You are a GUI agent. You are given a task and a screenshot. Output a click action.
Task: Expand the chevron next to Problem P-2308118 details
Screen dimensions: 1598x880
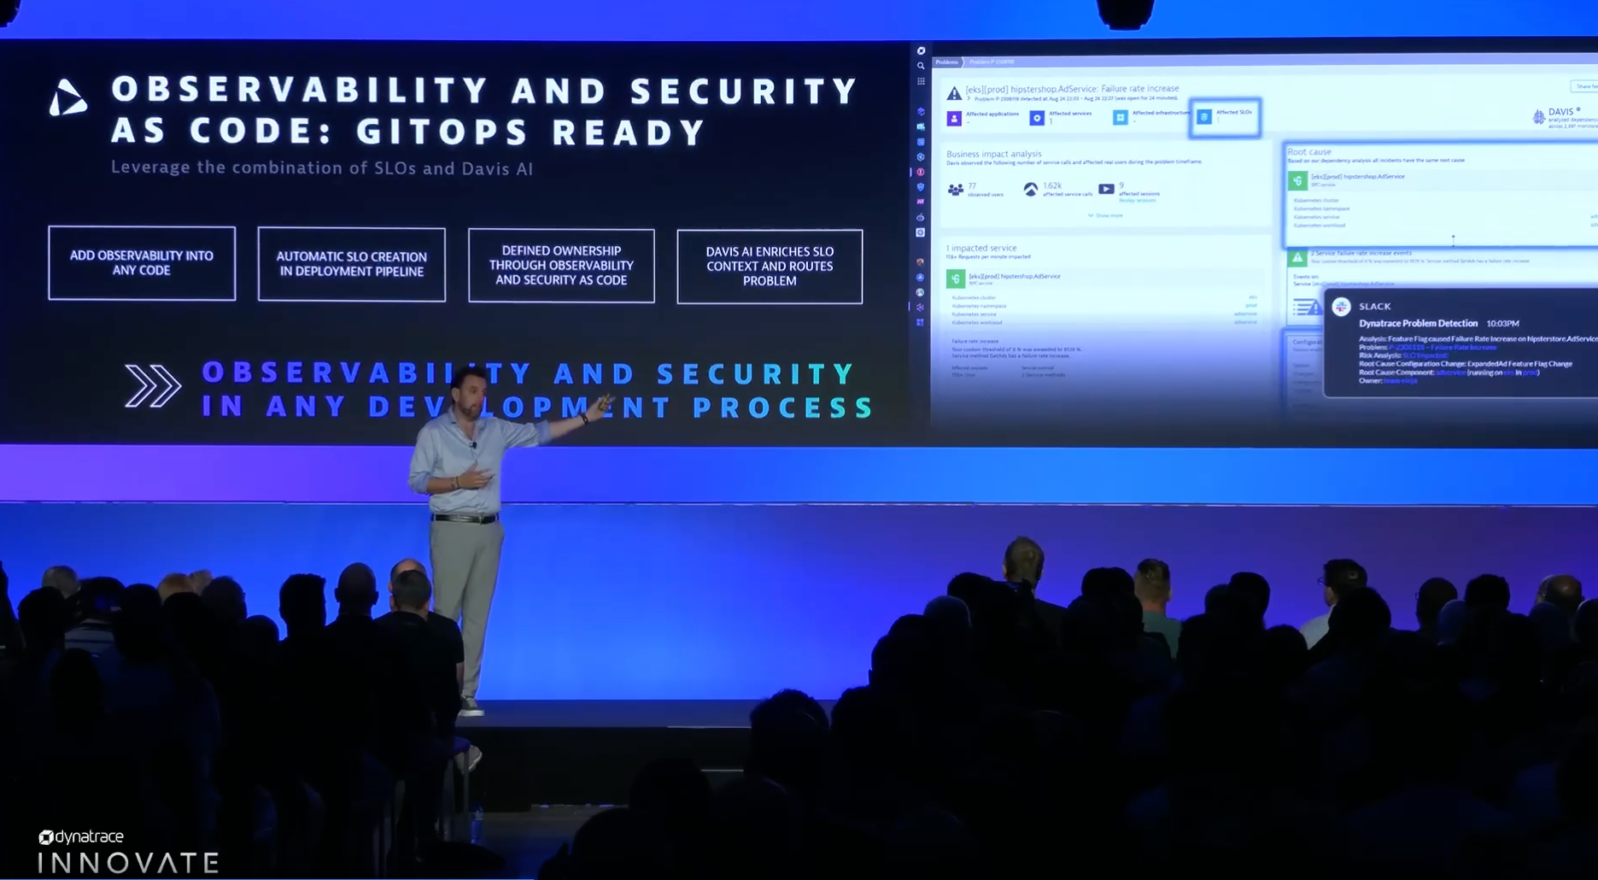(x=969, y=98)
